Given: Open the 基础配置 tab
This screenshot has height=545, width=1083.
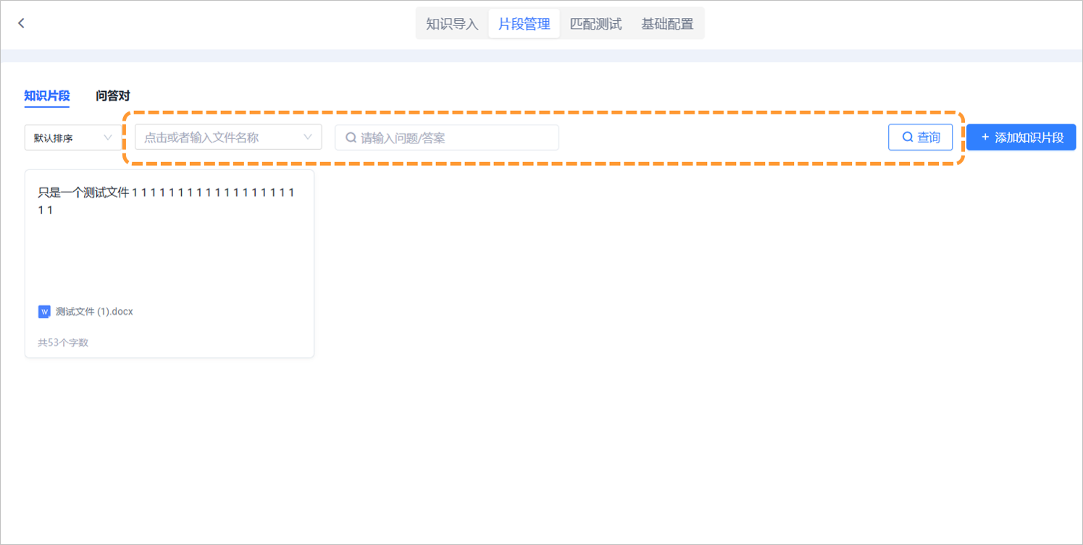Looking at the screenshot, I should tap(666, 22).
